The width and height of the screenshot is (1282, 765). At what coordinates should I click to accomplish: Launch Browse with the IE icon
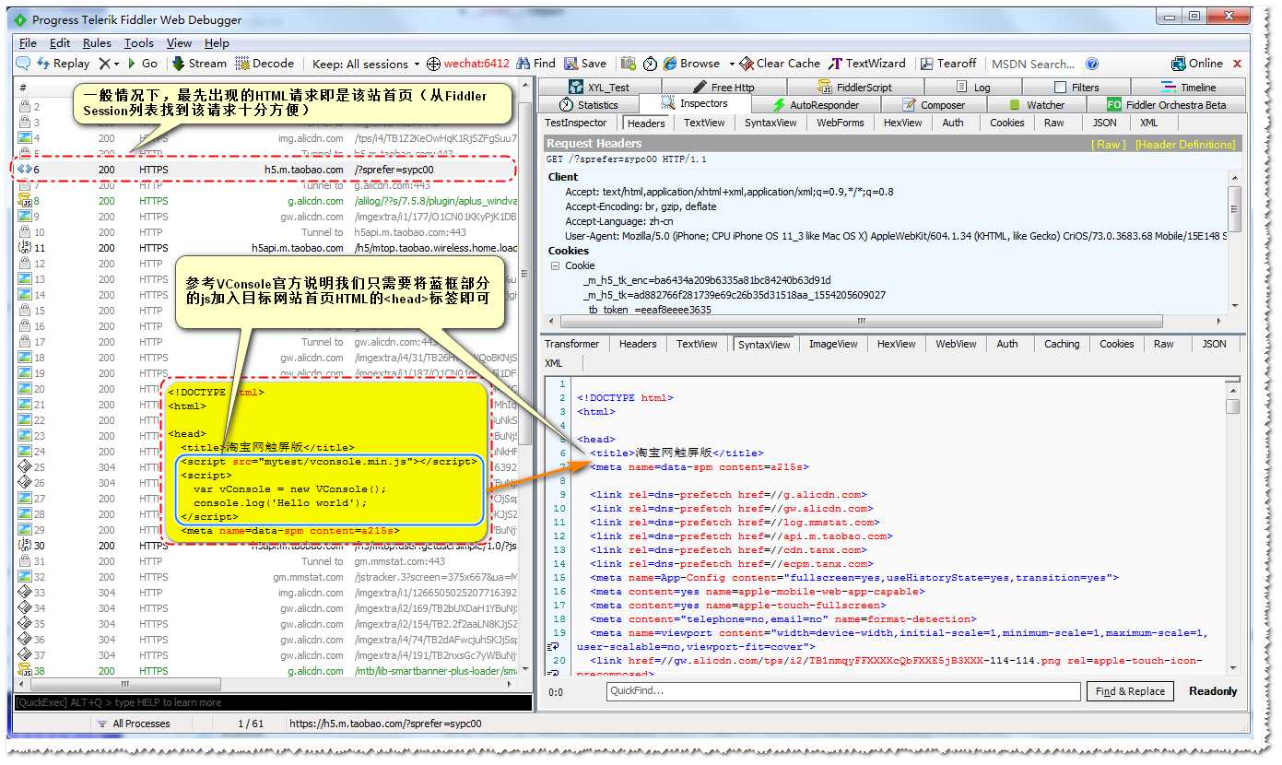point(692,64)
